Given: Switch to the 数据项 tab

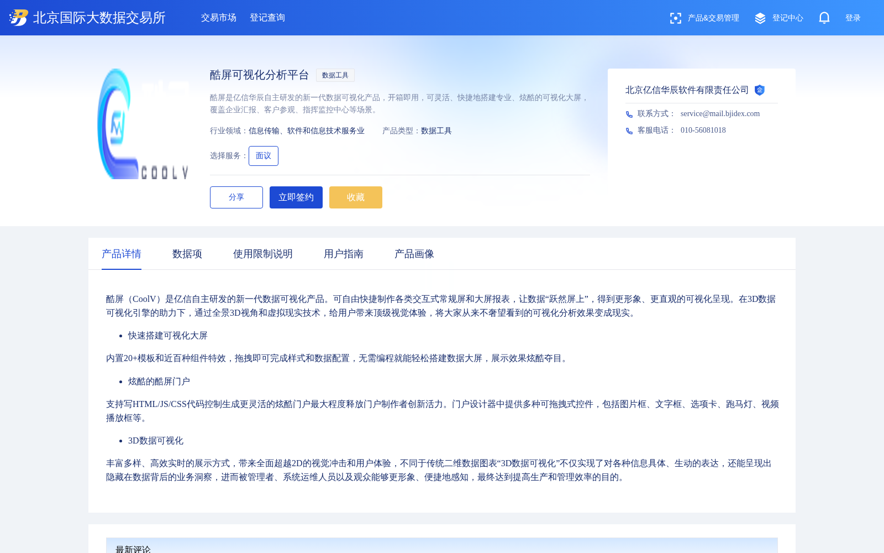Looking at the screenshot, I should [x=187, y=254].
